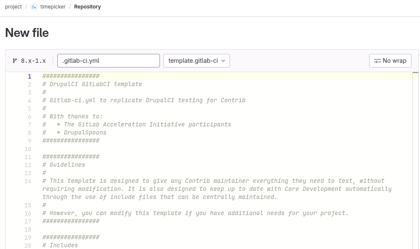
Task: Click line number 18 in the gutter
Action: (x=28, y=229)
